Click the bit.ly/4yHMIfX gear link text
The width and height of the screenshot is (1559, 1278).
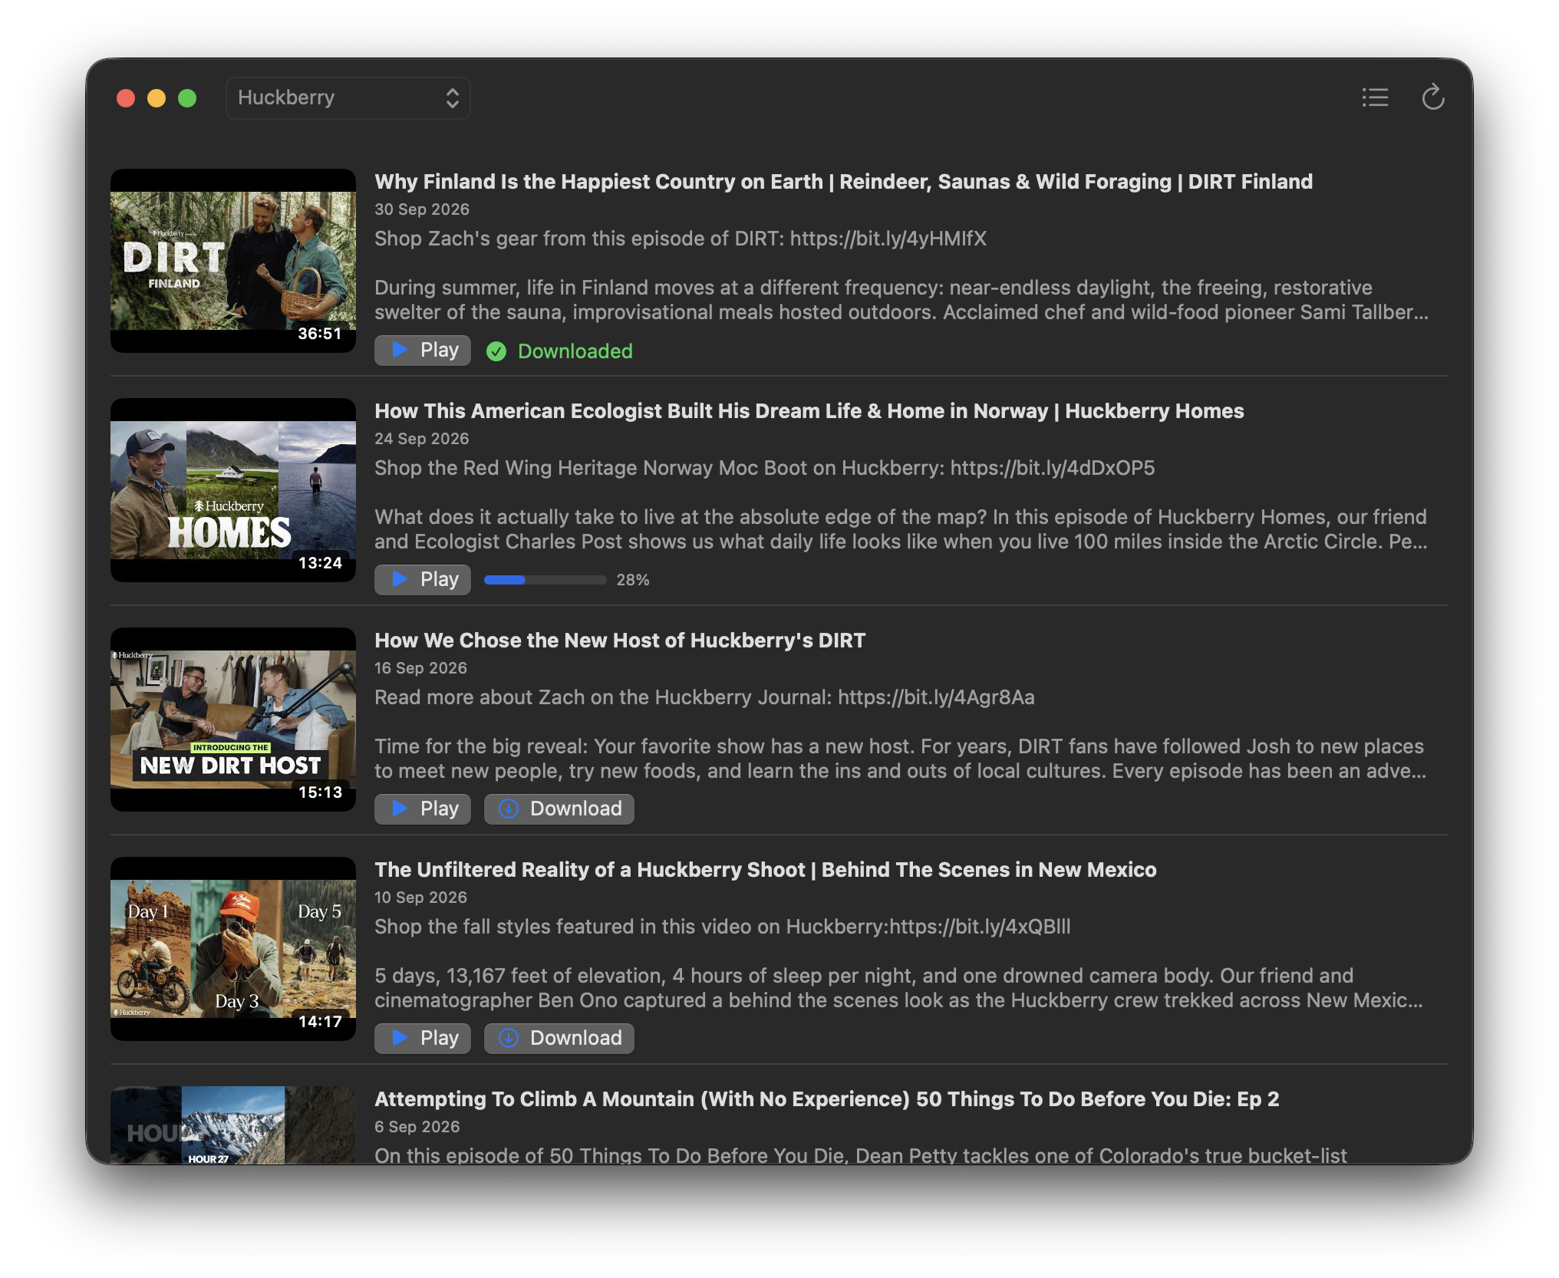coord(888,239)
